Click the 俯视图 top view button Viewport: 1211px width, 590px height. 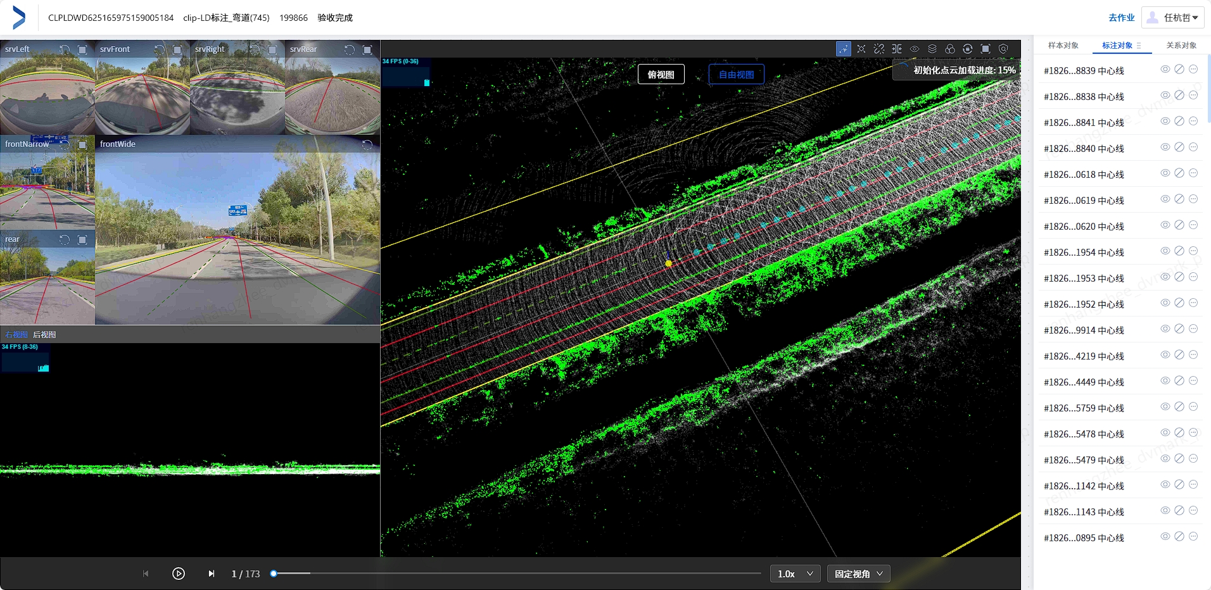click(661, 74)
